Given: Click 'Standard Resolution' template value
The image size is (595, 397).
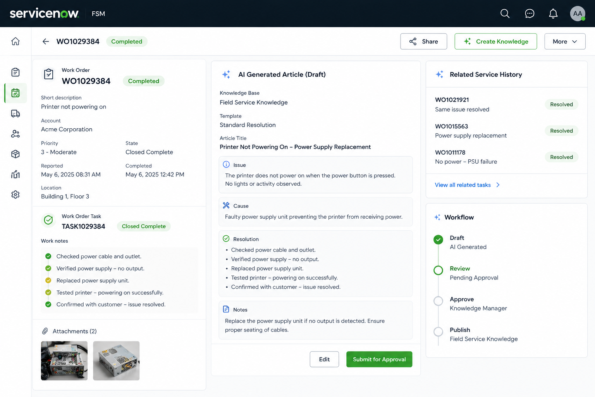Looking at the screenshot, I should (x=248, y=125).
